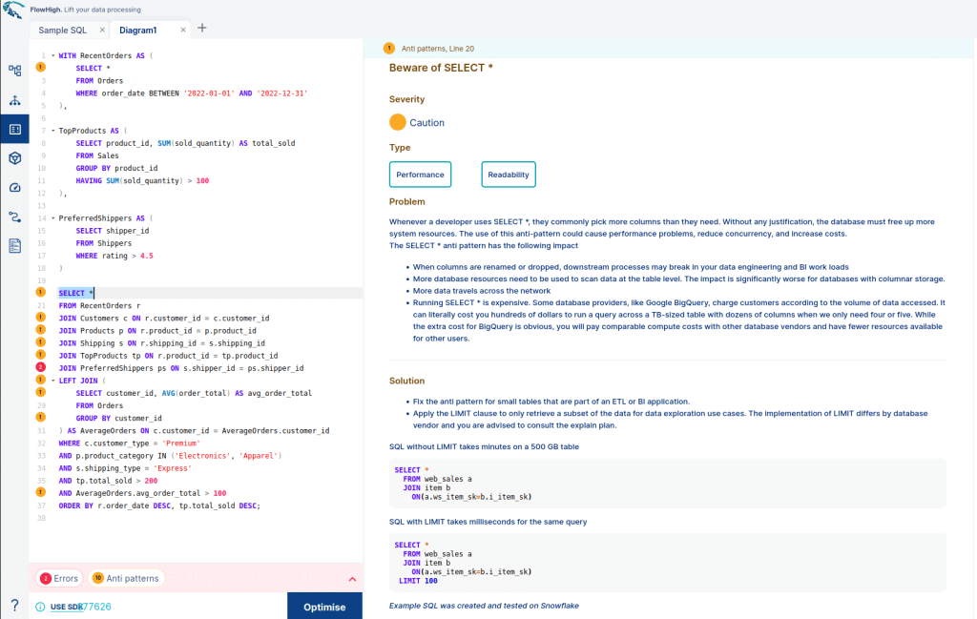Collapse the errors panel chevron
Image resolution: width=977 pixels, height=619 pixels.
click(x=352, y=579)
